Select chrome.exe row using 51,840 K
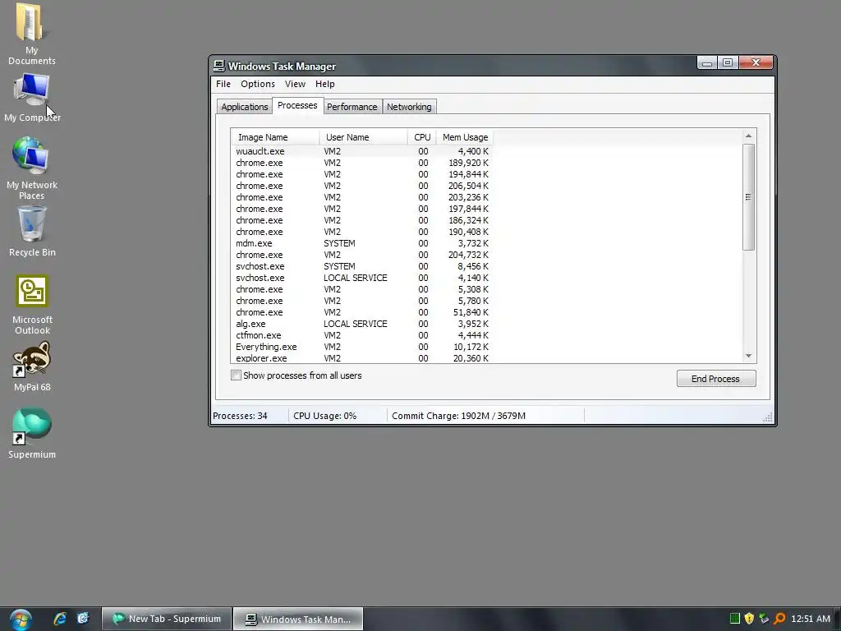 point(362,312)
